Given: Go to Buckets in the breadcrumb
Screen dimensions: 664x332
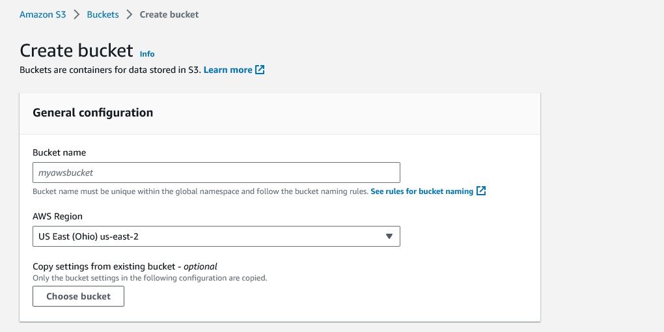Looking at the screenshot, I should [x=103, y=14].
